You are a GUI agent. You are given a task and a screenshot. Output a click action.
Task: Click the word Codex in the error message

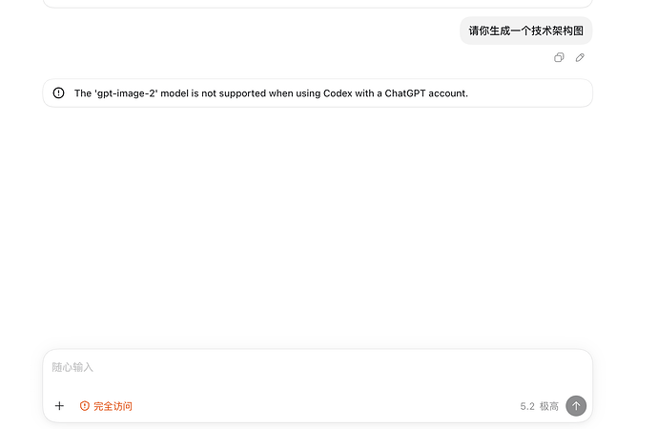coord(338,93)
